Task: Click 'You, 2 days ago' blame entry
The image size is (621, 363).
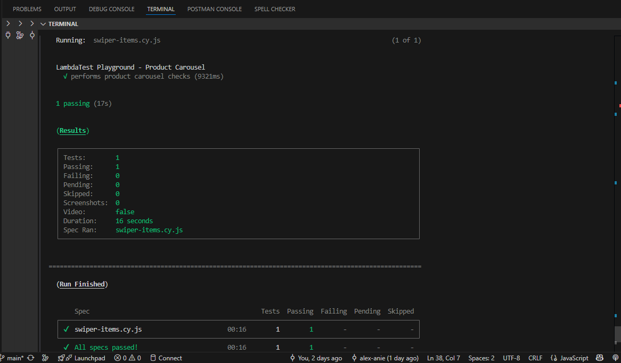Action: coord(316,358)
